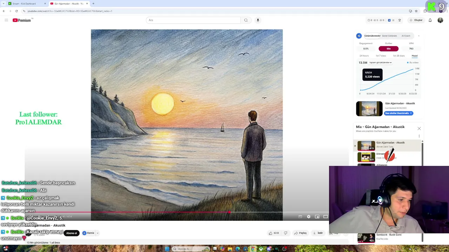Reload the current page
This screenshot has height=252, width=449.
coord(16,11)
